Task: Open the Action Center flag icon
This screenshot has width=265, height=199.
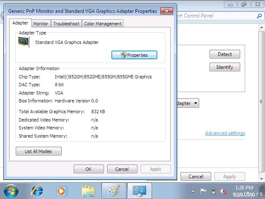Action: 203,191
